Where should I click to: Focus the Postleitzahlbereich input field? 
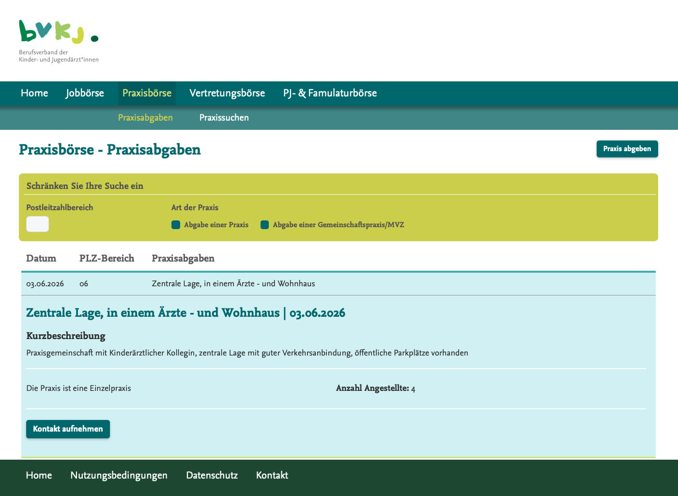click(x=37, y=224)
